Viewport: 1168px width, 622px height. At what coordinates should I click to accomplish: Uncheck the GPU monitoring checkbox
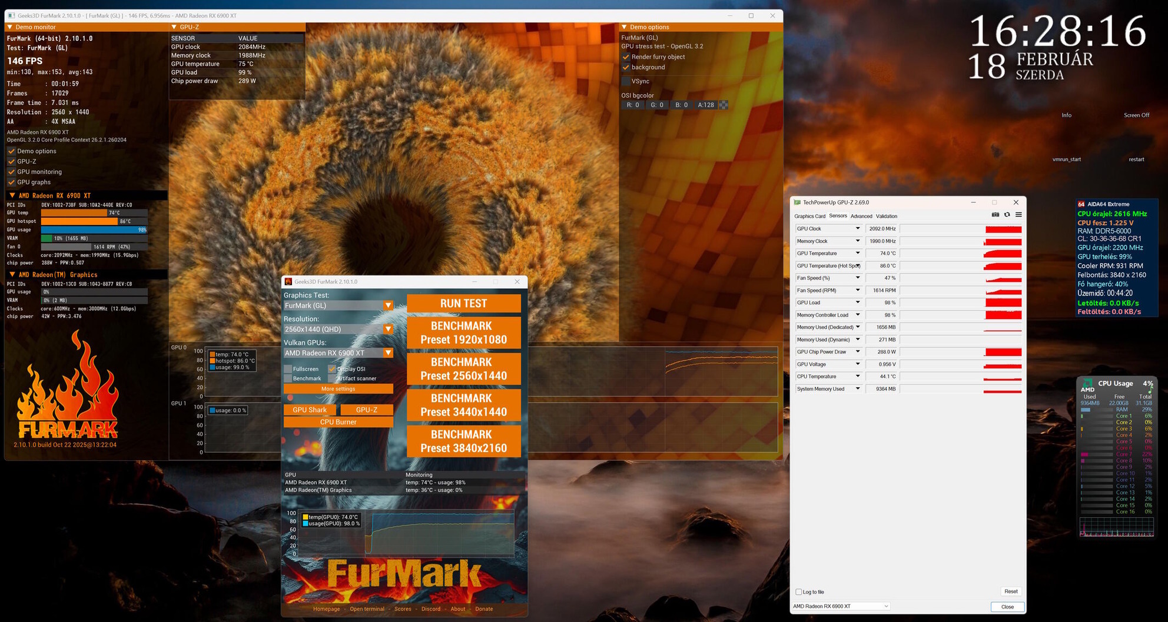click(x=11, y=172)
